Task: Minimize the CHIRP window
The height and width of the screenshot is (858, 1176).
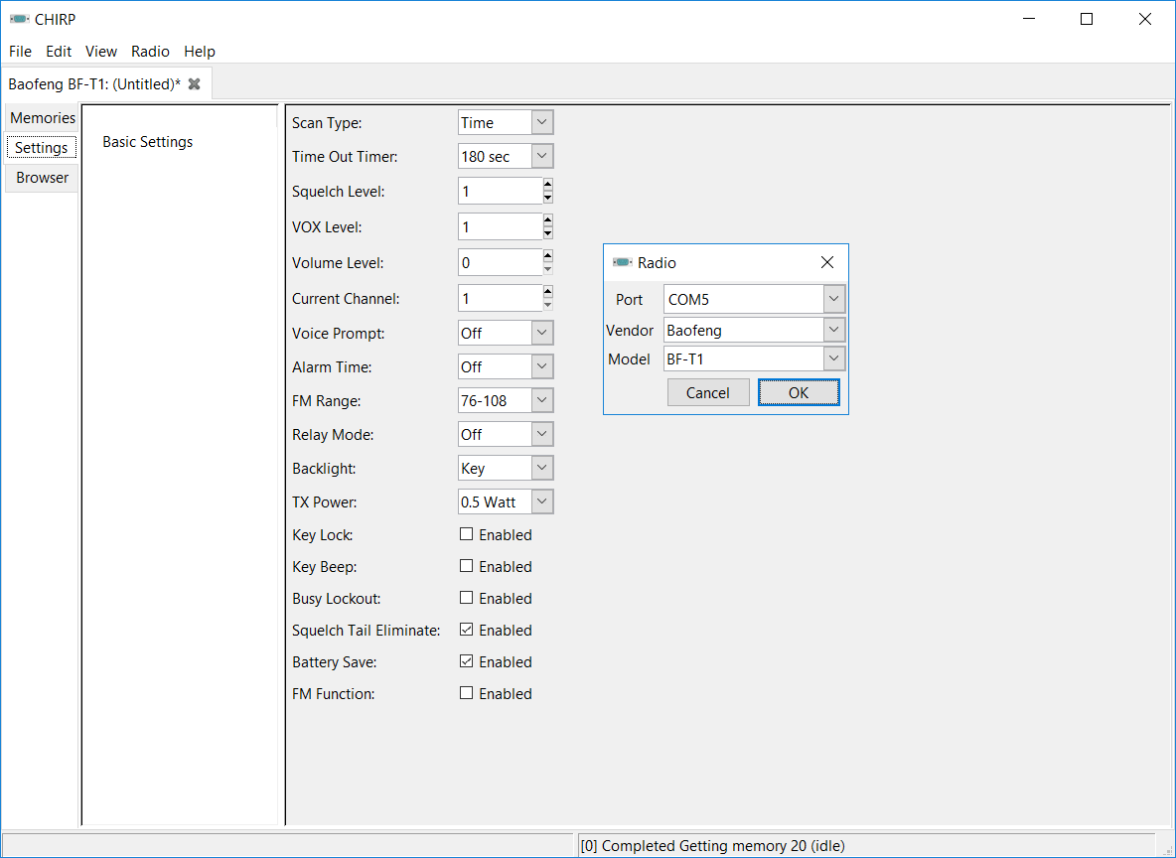Action: tap(1029, 19)
